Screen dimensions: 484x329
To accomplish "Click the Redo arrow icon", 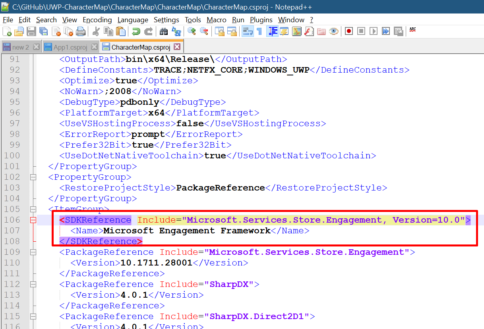I will coord(148,31).
